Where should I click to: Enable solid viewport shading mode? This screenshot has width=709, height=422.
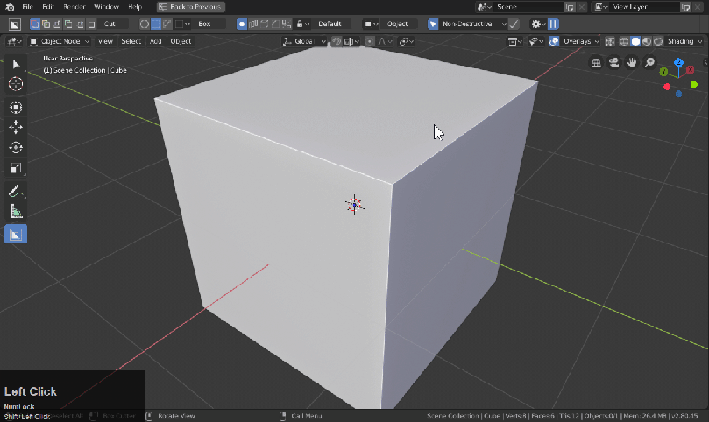[635, 41]
